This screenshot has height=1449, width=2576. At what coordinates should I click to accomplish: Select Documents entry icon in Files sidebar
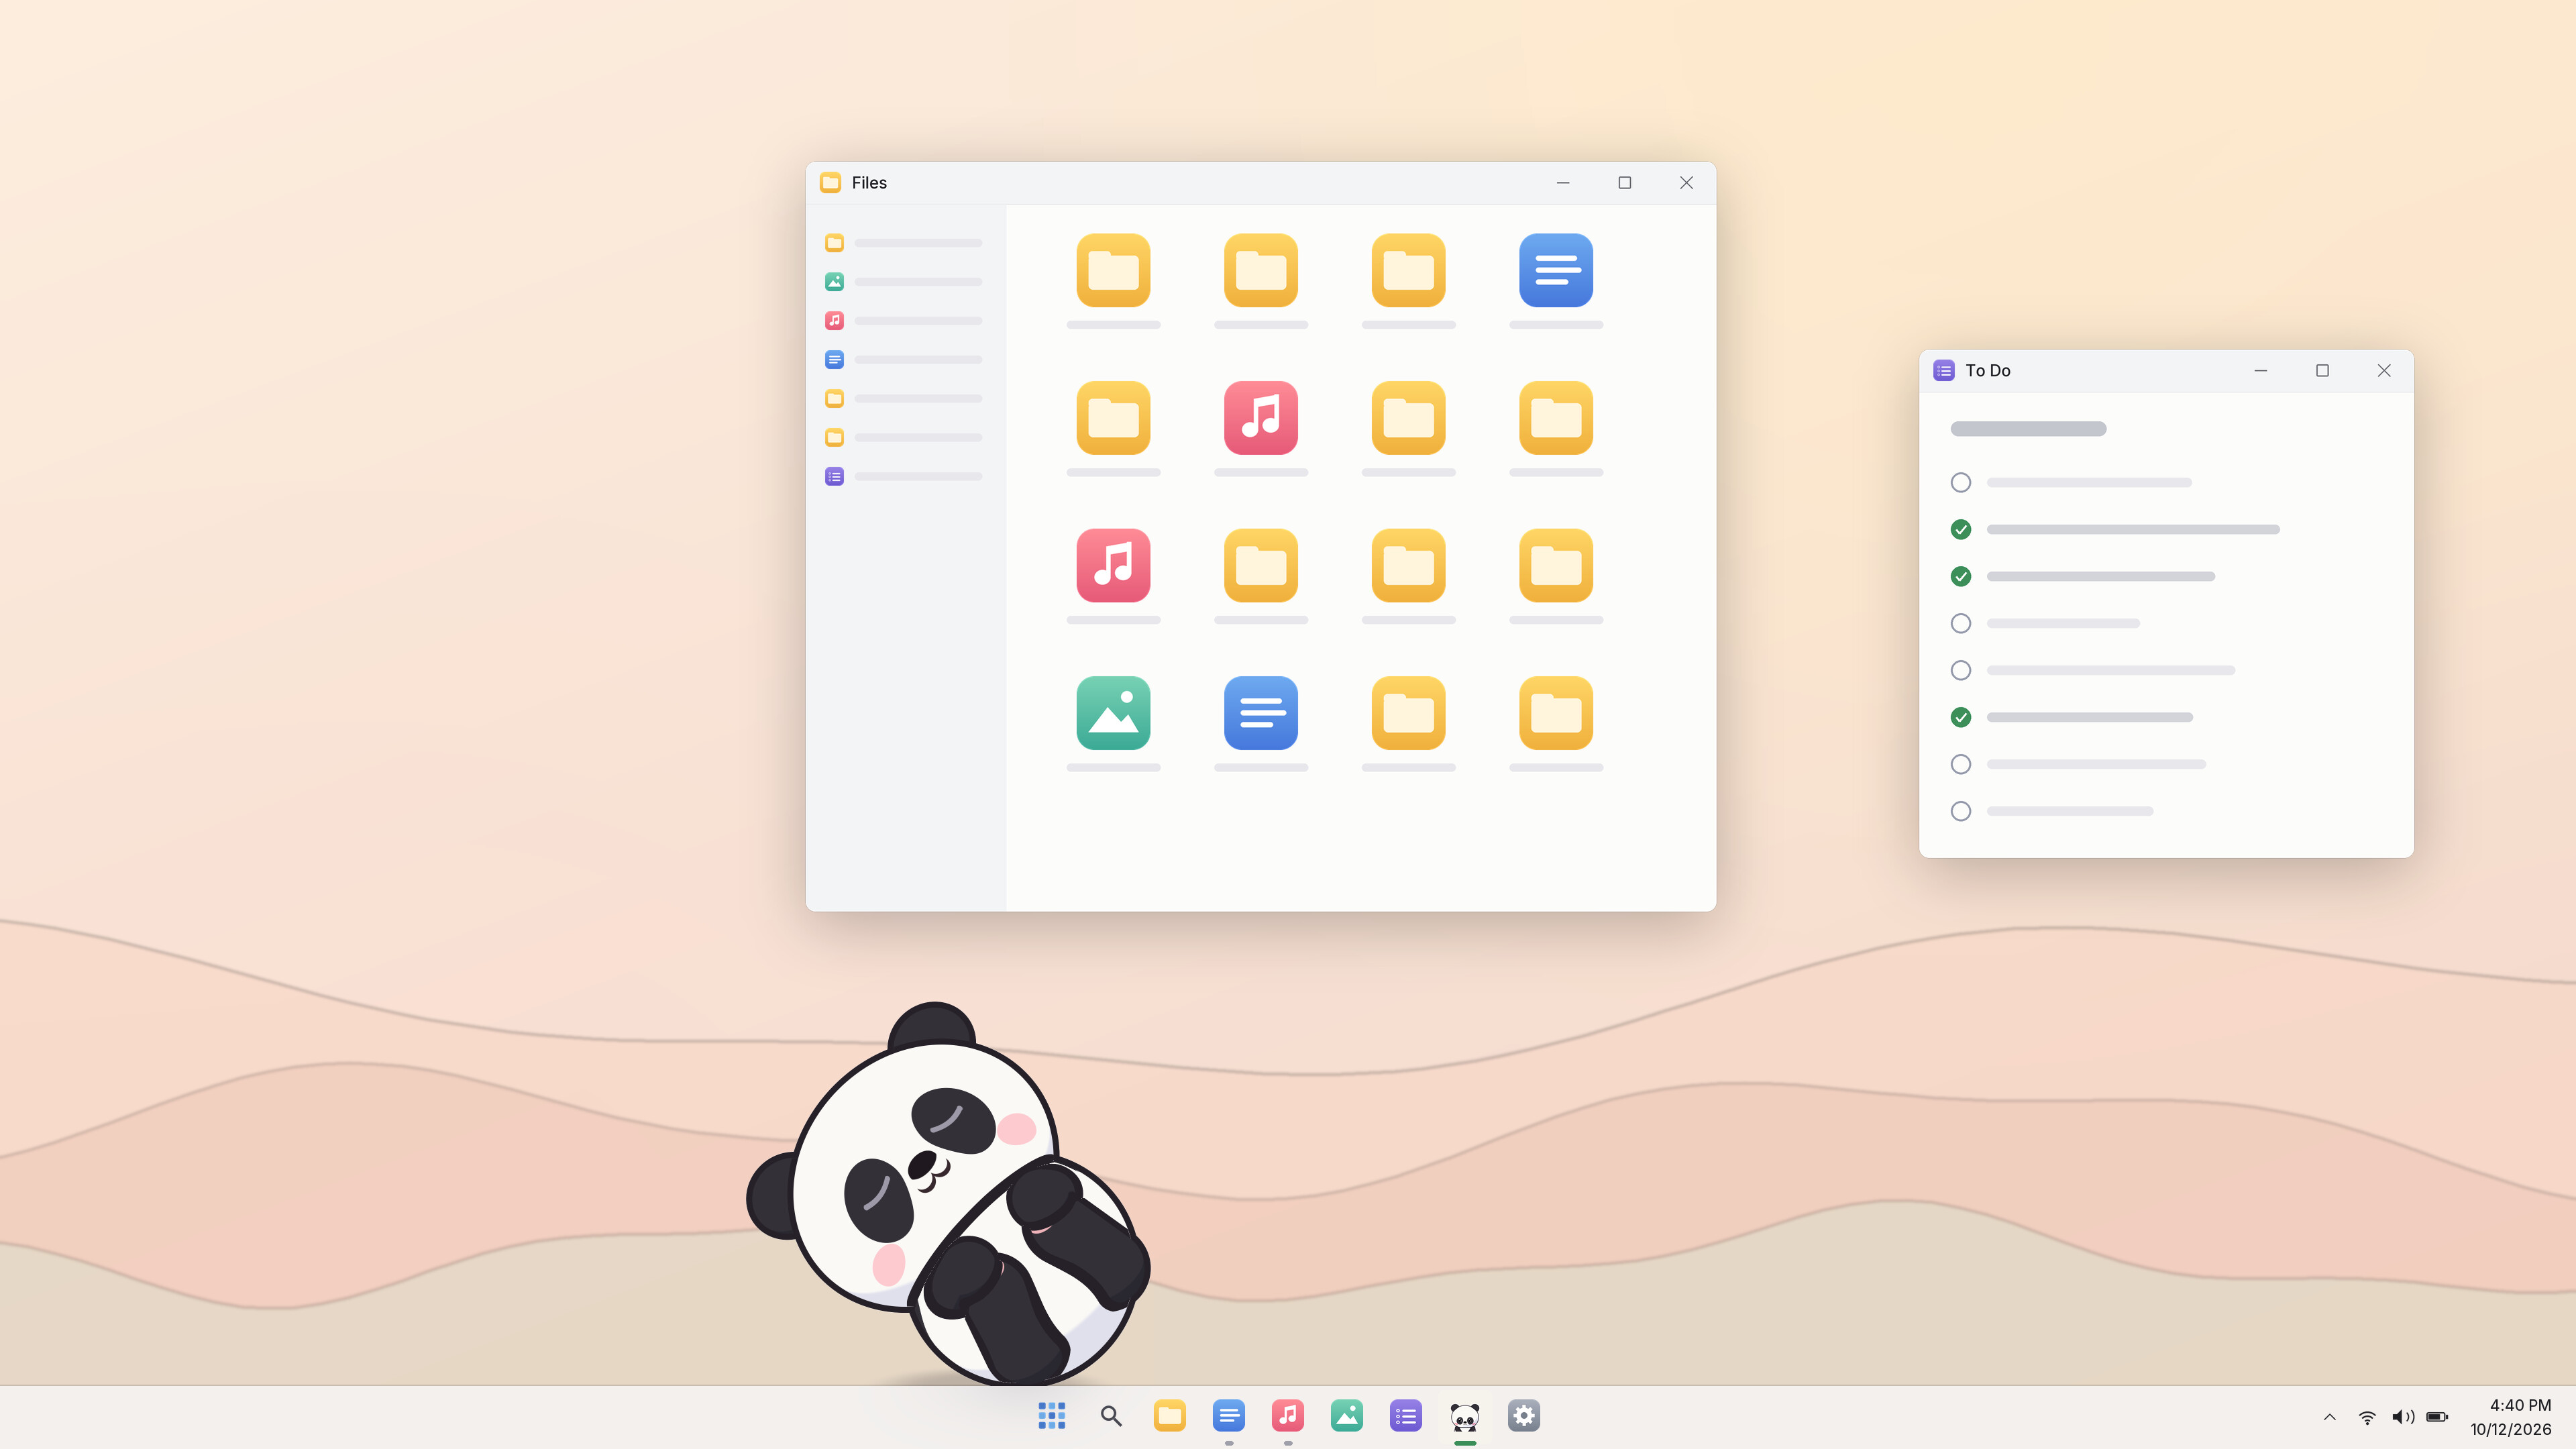click(834, 360)
